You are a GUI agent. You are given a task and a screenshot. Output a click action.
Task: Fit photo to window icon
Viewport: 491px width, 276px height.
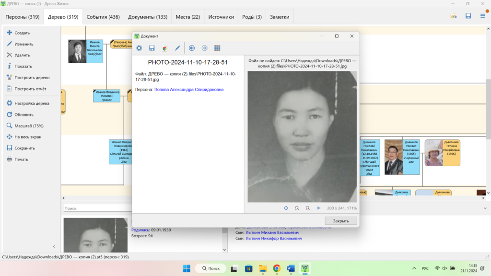pyautogui.click(x=286, y=208)
